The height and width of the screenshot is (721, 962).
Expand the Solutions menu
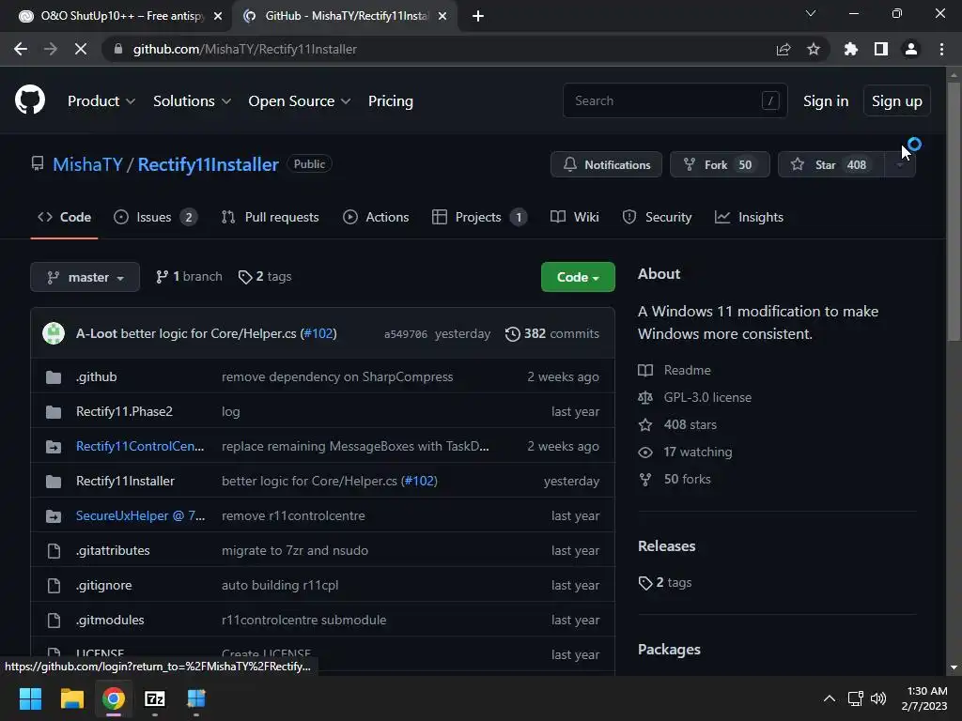(192, 101)
